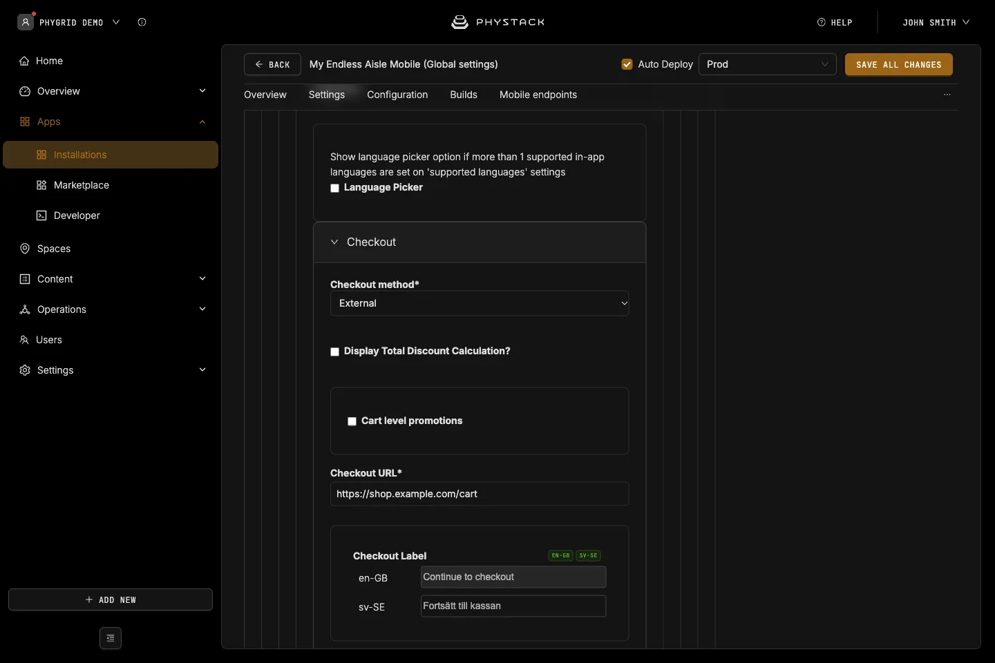Click the Spaces location pin icon
Image resolution: width=995 pixels, height=663 pixels.
point(25,249)
